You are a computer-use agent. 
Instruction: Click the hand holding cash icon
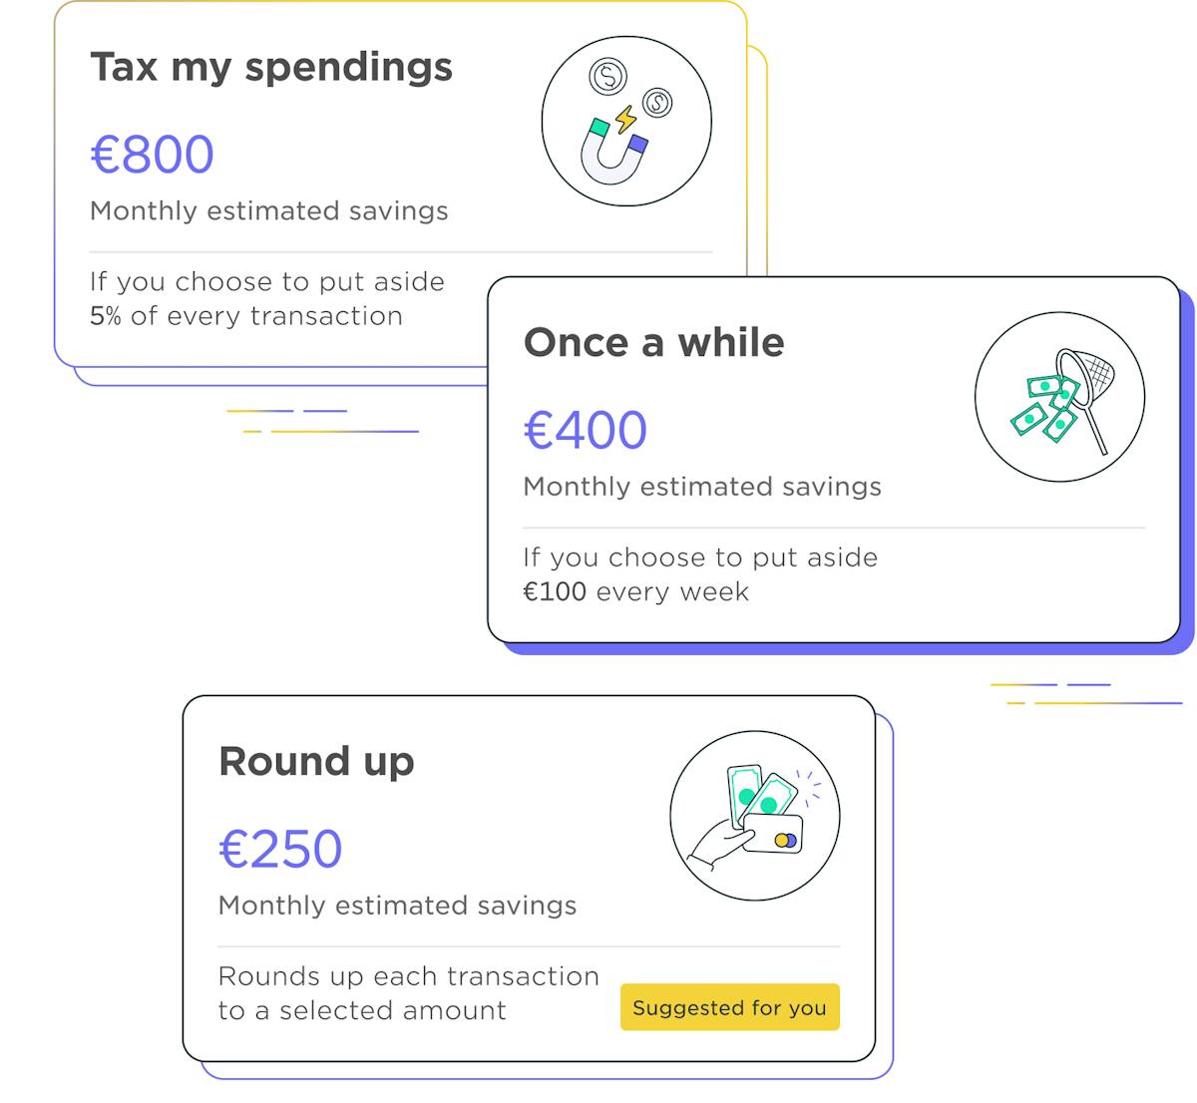click(755, 816)
